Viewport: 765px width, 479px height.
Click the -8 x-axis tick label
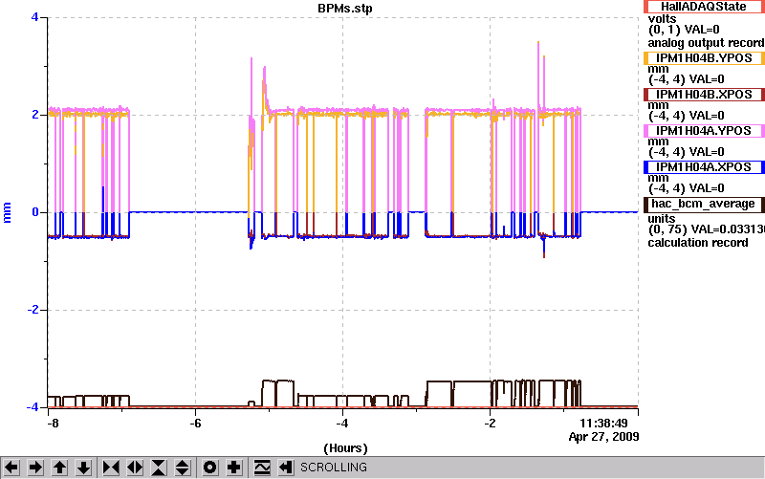click(53, 423)
